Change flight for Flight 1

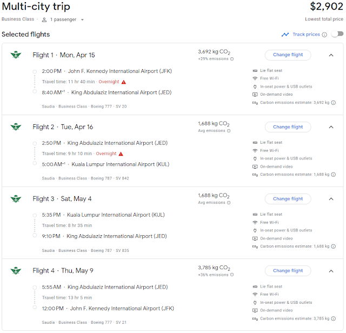coord(288,55)
